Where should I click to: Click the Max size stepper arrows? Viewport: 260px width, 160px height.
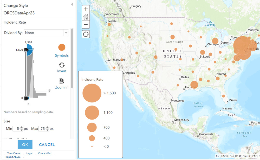click(x=47, y=129)
